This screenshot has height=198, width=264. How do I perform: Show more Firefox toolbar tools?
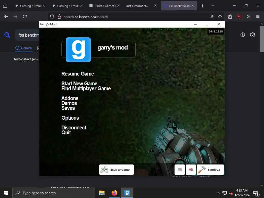click(248, 16)
